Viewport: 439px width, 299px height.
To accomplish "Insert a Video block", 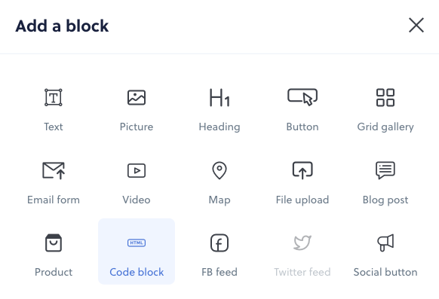I will click(137, 170).
